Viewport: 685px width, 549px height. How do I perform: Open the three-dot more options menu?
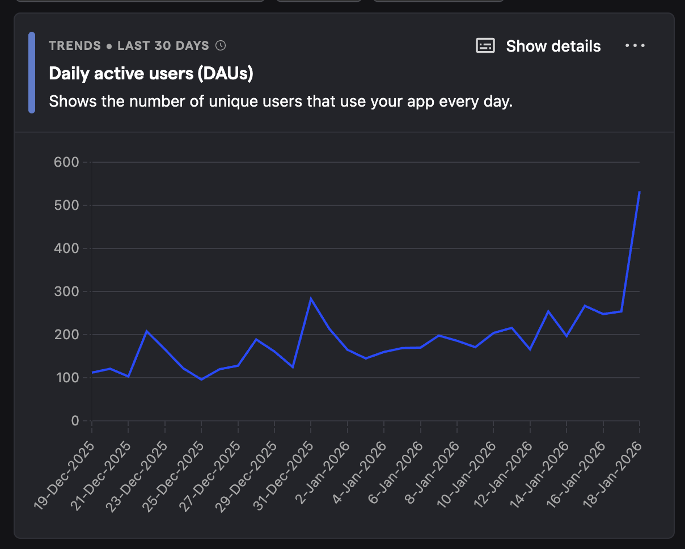[x=635, y=46]
